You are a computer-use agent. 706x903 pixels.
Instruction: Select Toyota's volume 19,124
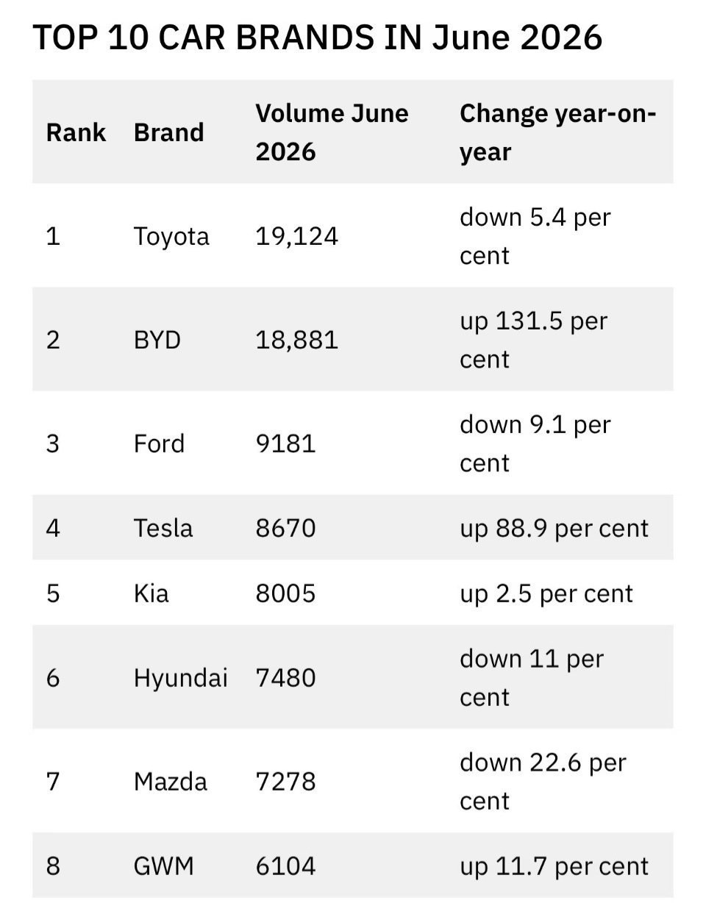pyautogui.click(x=296, y=237)
